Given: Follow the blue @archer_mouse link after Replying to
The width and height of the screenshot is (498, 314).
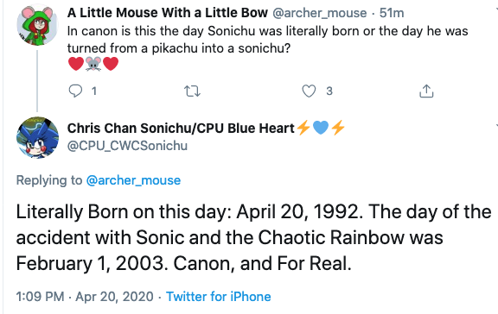Looking at the screenshot, I should [133, 180].
